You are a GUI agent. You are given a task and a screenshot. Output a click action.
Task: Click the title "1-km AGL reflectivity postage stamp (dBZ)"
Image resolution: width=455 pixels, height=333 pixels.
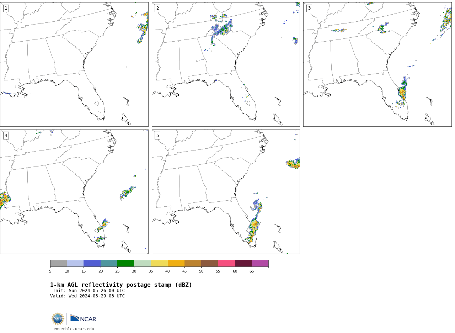click(121, 285)
